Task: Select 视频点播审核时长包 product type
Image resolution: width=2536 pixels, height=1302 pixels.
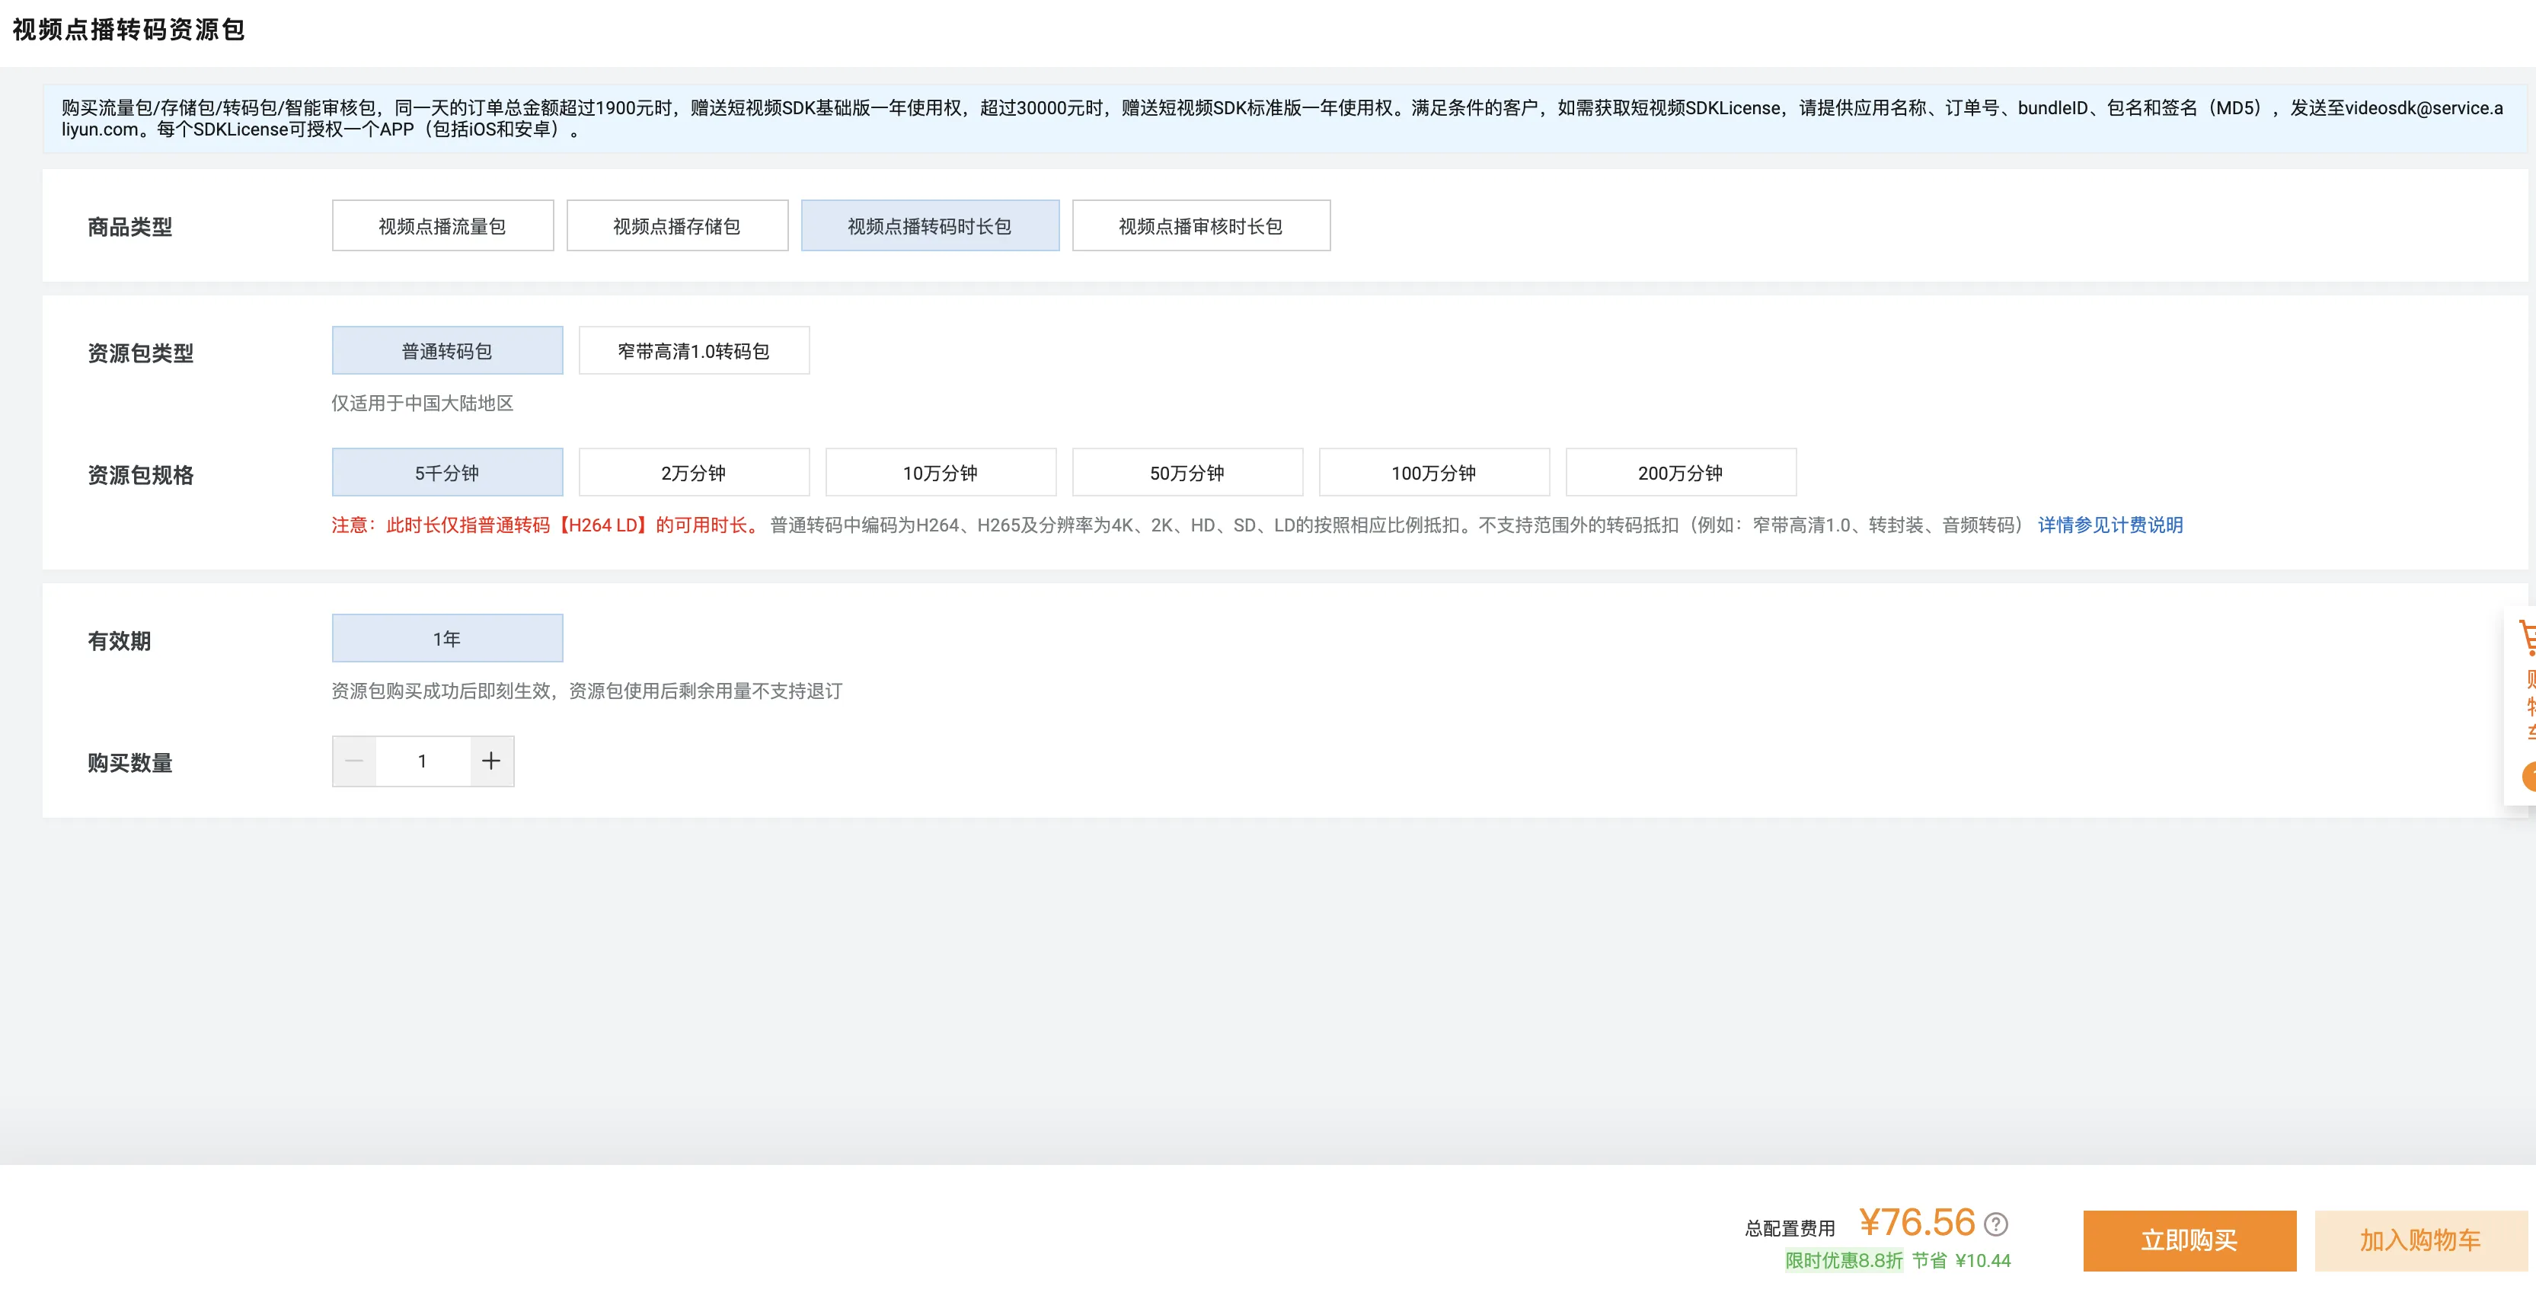Action: 1200,225
